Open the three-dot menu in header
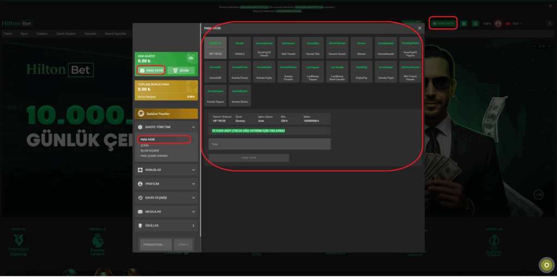The width and height of the screenshot is (557, 279). [x=550, y=23]
